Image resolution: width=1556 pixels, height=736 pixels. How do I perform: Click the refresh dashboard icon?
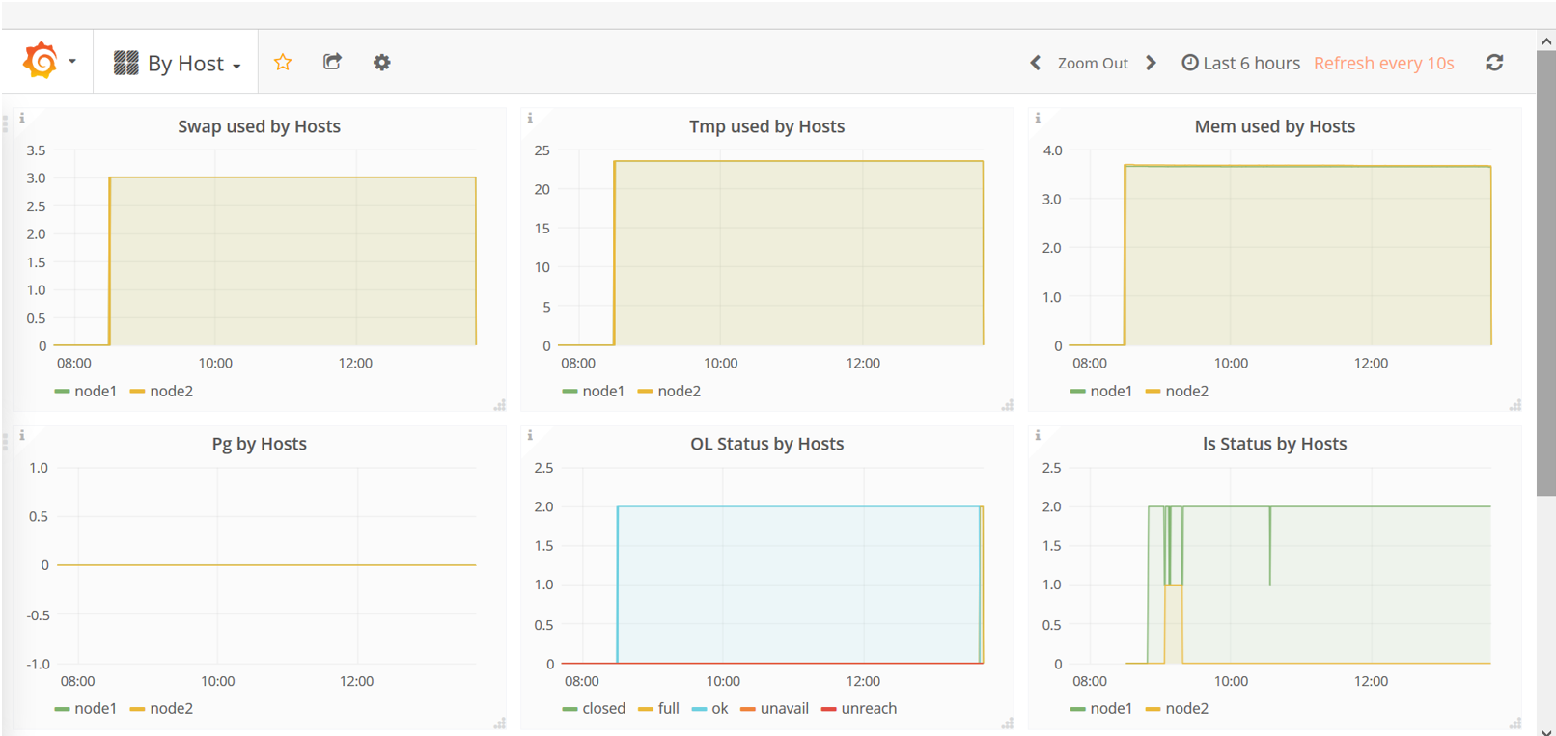coord(1494,63)
